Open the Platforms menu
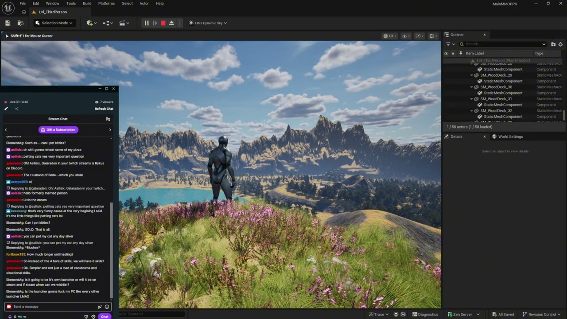This screenshot has width=567, height=319. coord(106,4)
